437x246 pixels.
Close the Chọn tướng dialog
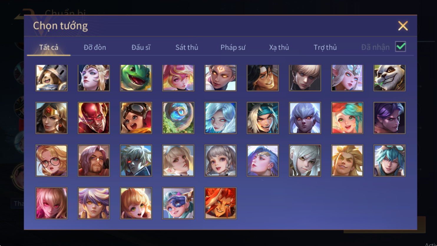403,26
